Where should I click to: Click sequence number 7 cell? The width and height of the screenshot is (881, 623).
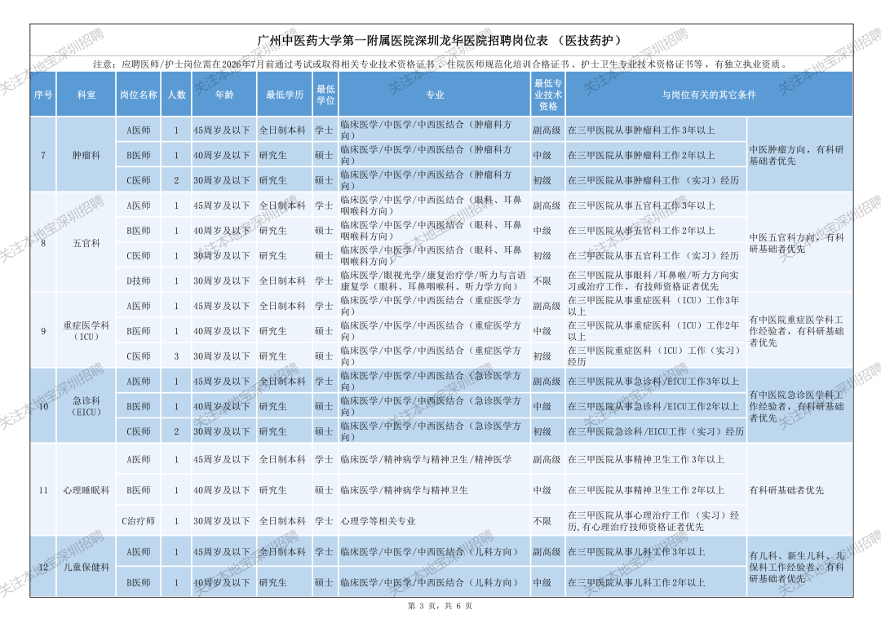pos(43,155)
